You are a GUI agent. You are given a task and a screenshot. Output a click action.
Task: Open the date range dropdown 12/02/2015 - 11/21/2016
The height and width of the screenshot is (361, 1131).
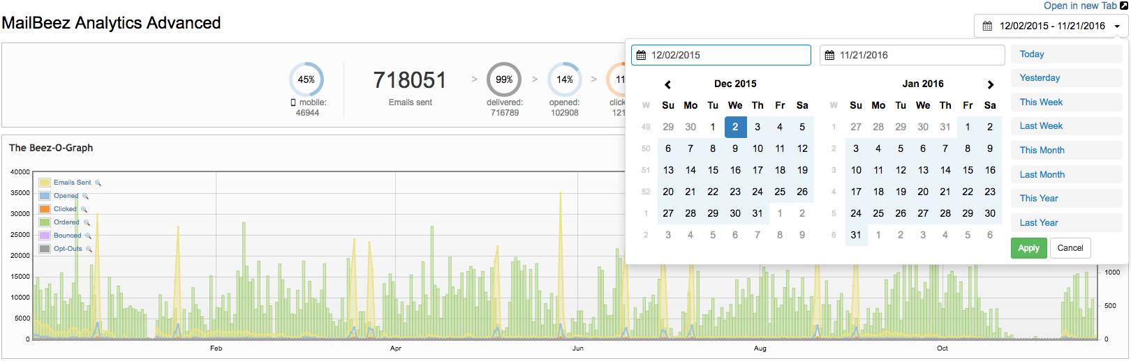click(x=1051, y=26)
